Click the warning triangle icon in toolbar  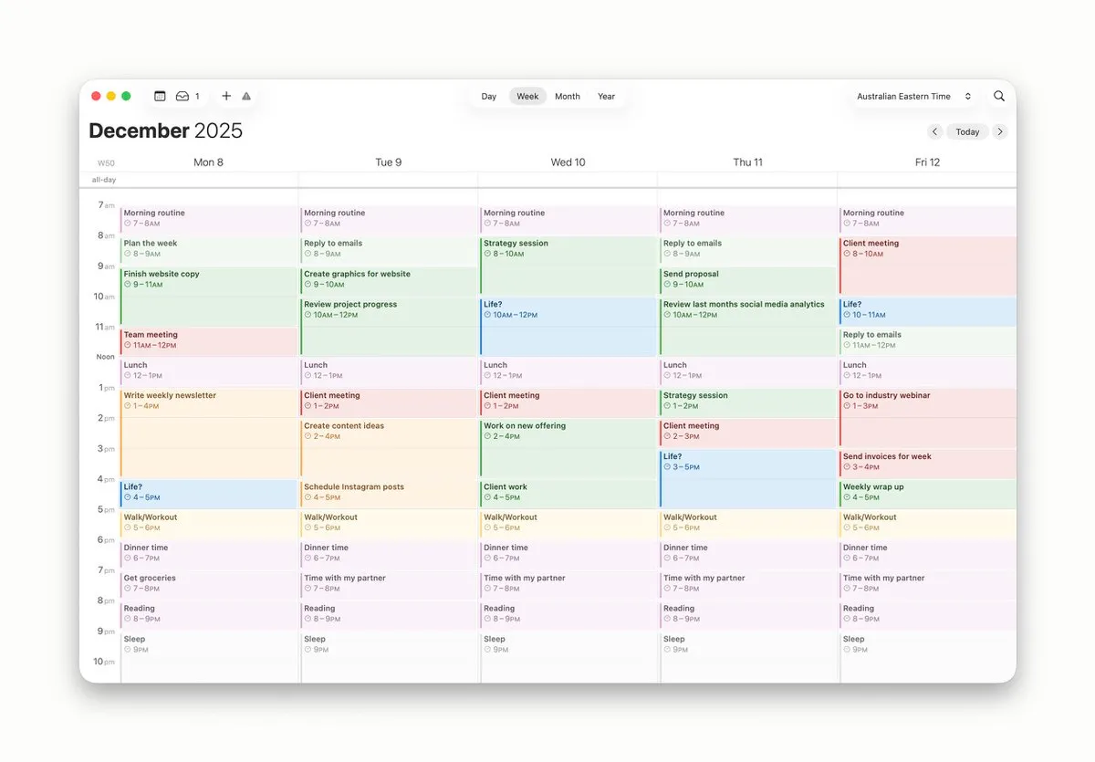(246, 96)
